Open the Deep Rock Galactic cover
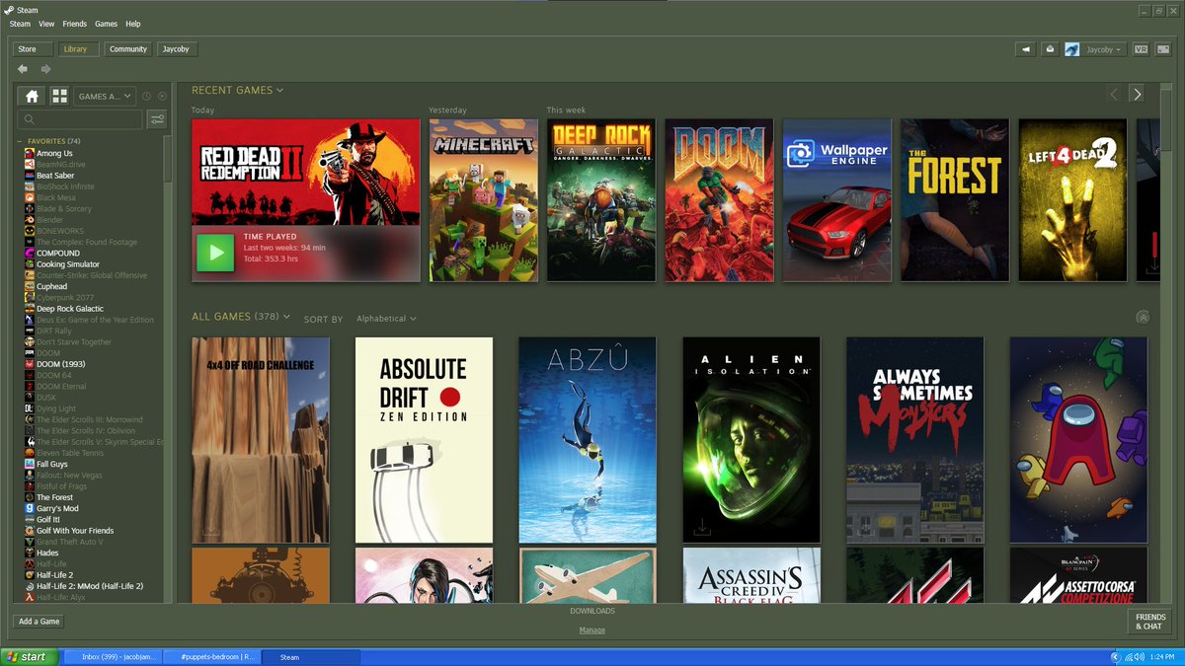 pos(601,200)
